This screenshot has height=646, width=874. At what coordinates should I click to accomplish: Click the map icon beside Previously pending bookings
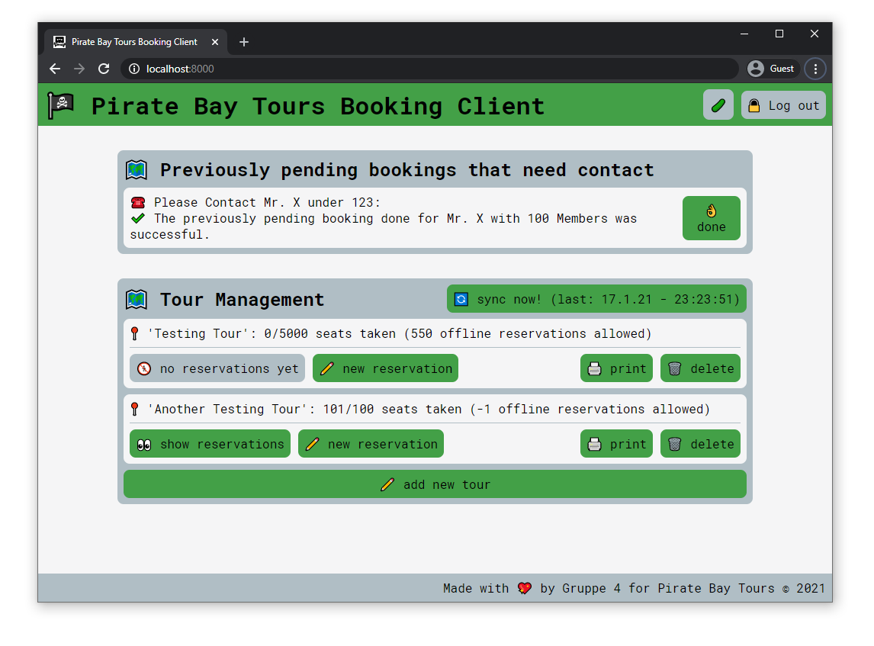pyautogui.click(x=137, y=169)
